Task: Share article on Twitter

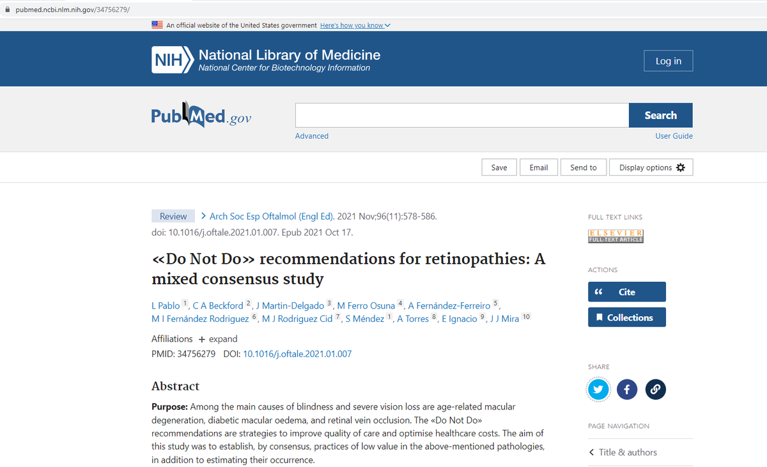Action: point(598,389)
